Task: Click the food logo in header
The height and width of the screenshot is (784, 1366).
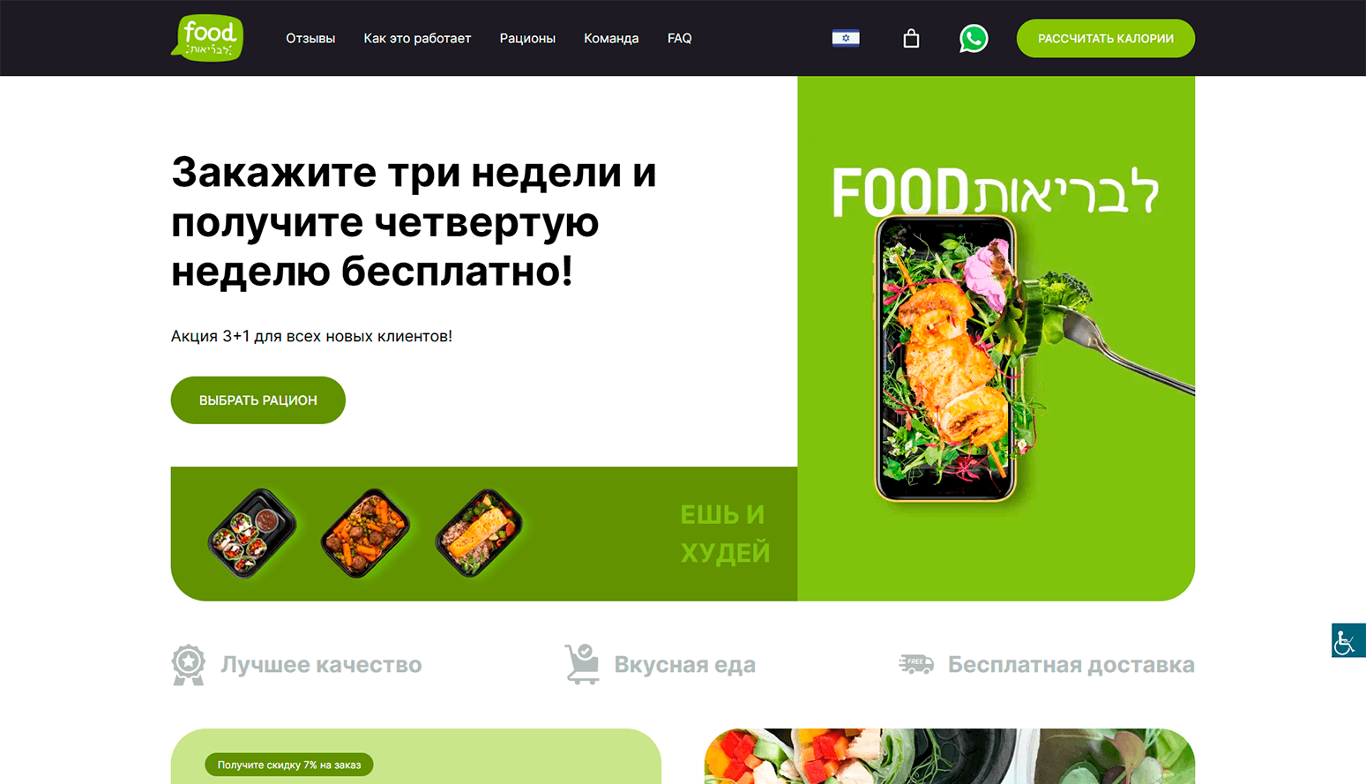Action: click(207, 38)
